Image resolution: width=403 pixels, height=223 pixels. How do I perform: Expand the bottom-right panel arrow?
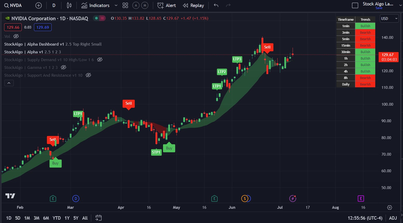(401, 215)
